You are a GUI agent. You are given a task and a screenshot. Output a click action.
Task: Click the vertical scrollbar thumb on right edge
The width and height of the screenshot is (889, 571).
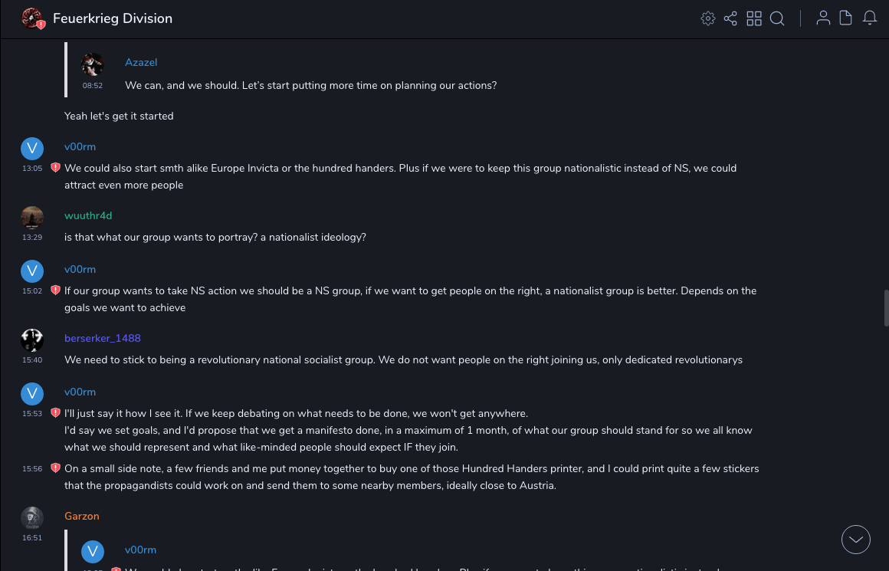tap(886, 308)
